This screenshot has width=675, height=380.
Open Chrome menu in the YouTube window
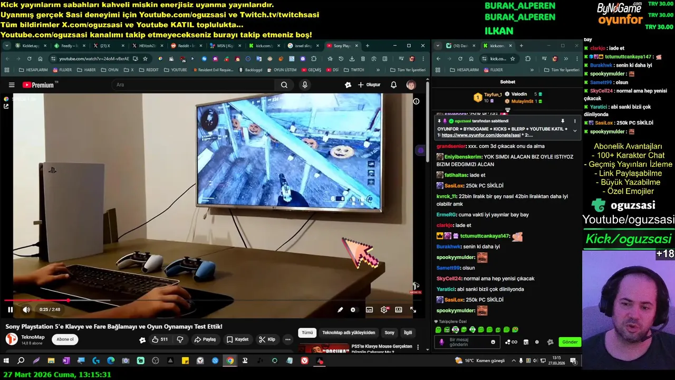tap(423, 59)
